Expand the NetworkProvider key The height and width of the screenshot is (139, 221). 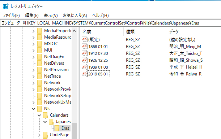coord(33,89)
